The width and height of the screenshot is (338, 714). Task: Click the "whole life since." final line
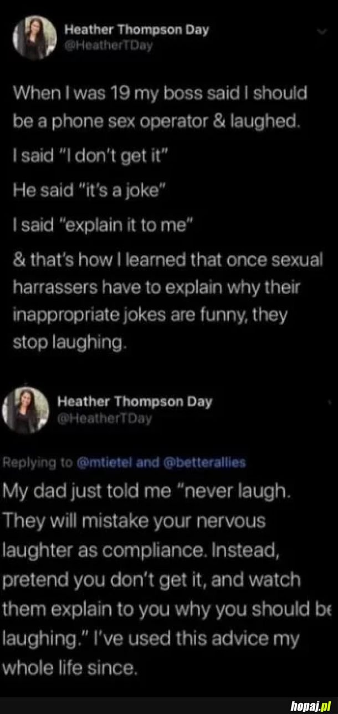tap(70, 667)
